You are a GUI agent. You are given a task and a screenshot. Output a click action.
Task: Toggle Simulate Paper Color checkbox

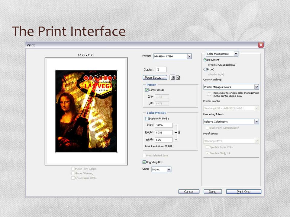(x=207, y=147)
